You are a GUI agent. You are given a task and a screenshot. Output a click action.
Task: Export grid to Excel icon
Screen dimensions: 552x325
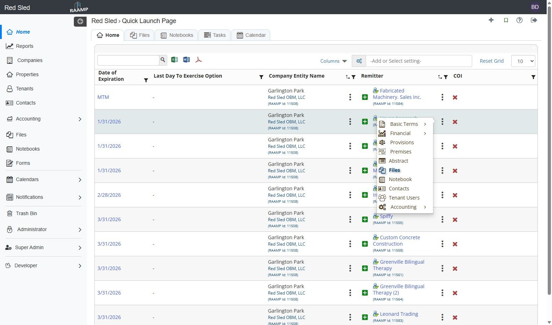point(174,60)
